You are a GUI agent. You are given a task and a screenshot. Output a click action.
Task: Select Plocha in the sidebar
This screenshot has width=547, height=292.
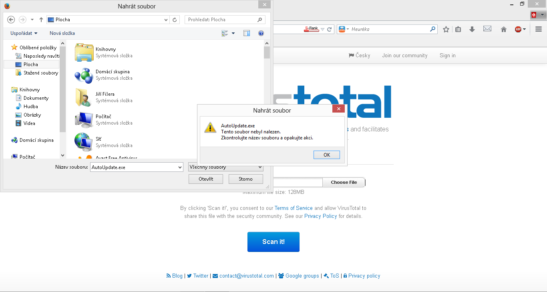point(31,64)
